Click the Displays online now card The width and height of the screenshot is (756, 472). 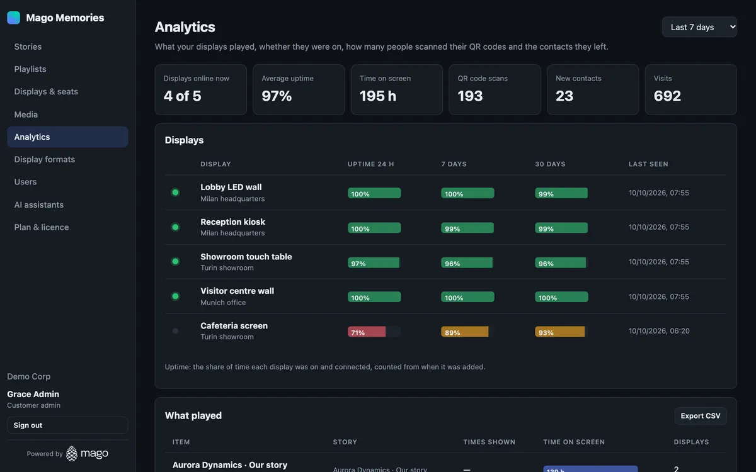coord(201,89)
